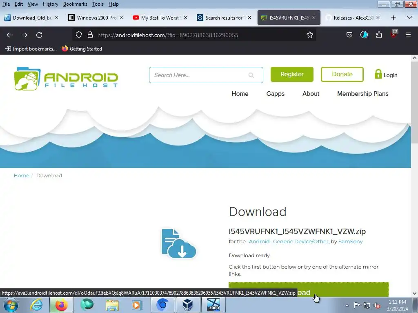Screen dimensions: 418x313
Task: Open the About navigation link
Action: pyautogui.click(x=311, y=94)
